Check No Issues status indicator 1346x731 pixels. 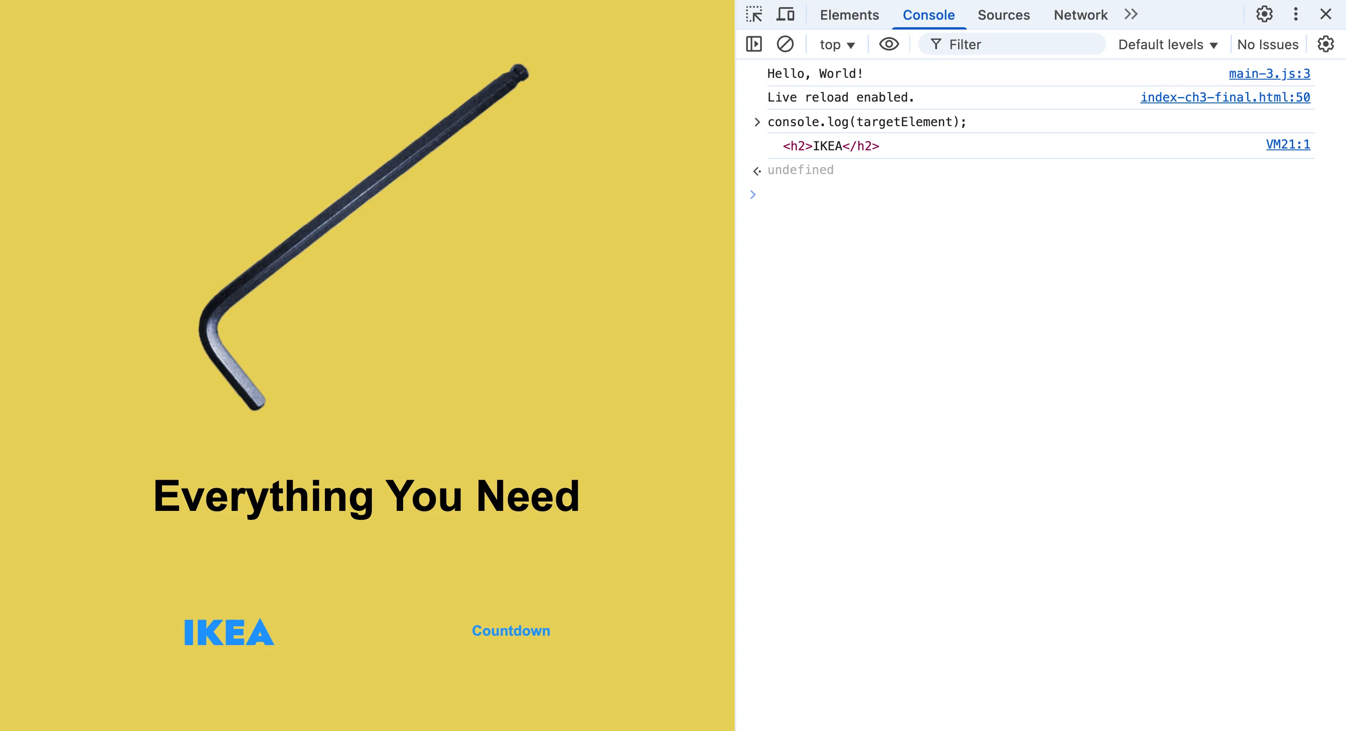point(1268,44)
